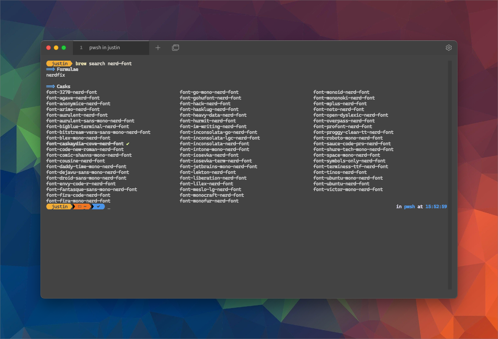Click the blinking cursor at the prompt

tap(109, 208)
